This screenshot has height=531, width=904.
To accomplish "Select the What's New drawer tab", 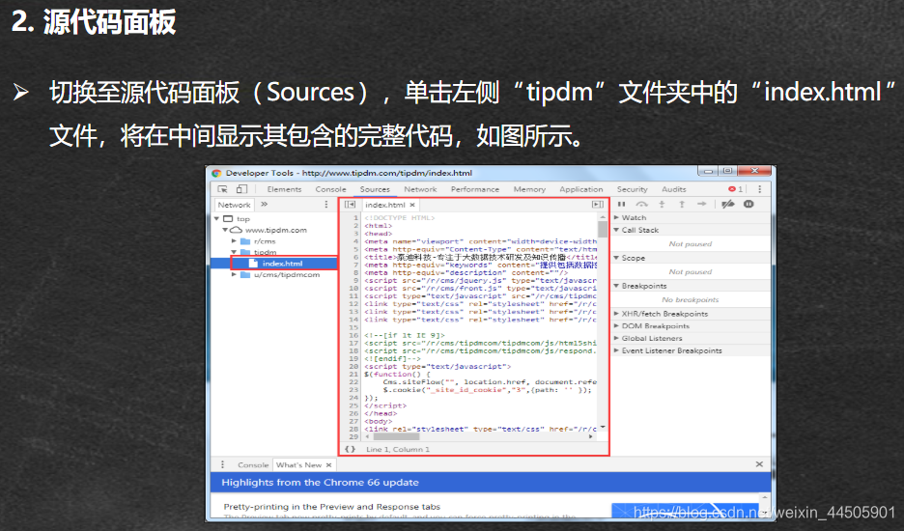I will click(298, 464).
